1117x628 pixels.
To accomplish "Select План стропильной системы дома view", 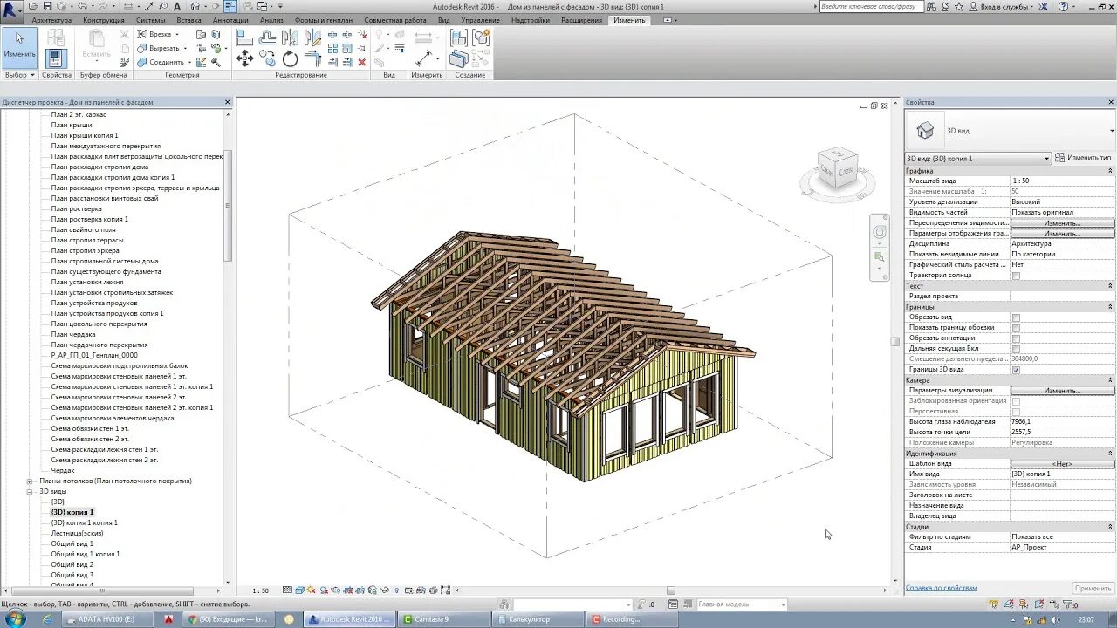I will pyautogui.click(x=105, y=261).
